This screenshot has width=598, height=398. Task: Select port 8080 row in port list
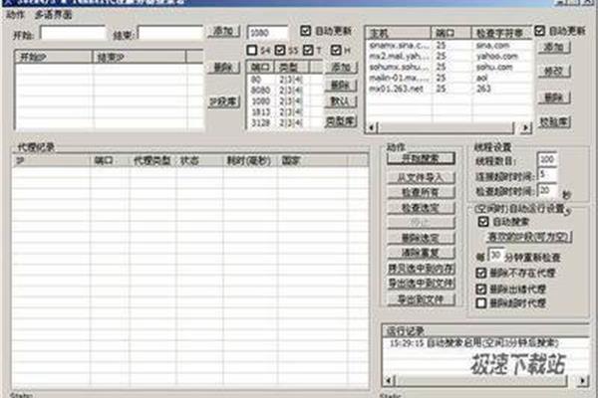tap(284, 91)
